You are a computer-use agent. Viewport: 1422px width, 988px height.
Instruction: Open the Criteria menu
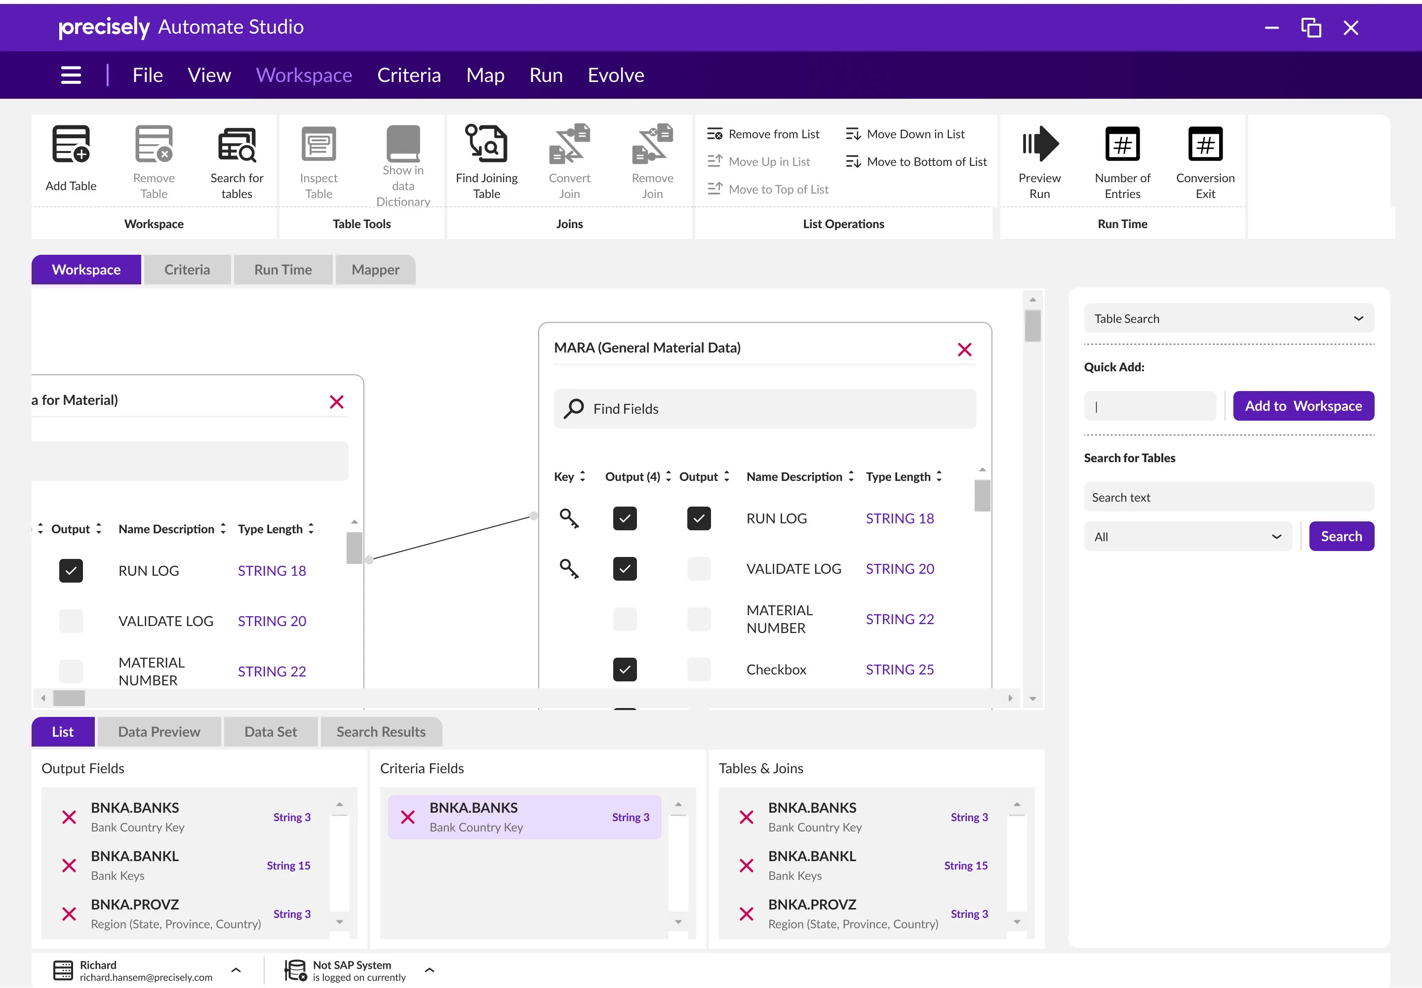409,75
